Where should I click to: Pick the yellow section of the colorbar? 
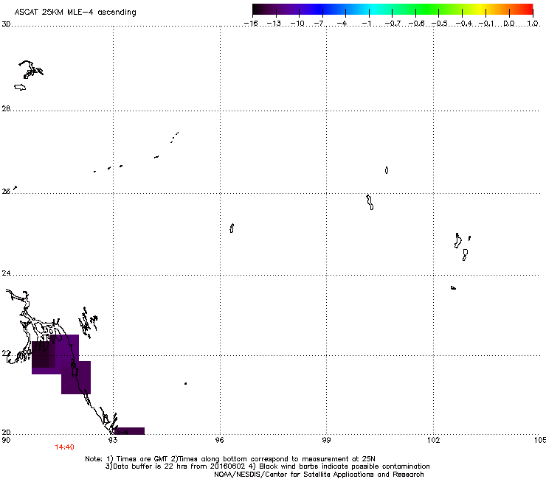coord(479,10)
